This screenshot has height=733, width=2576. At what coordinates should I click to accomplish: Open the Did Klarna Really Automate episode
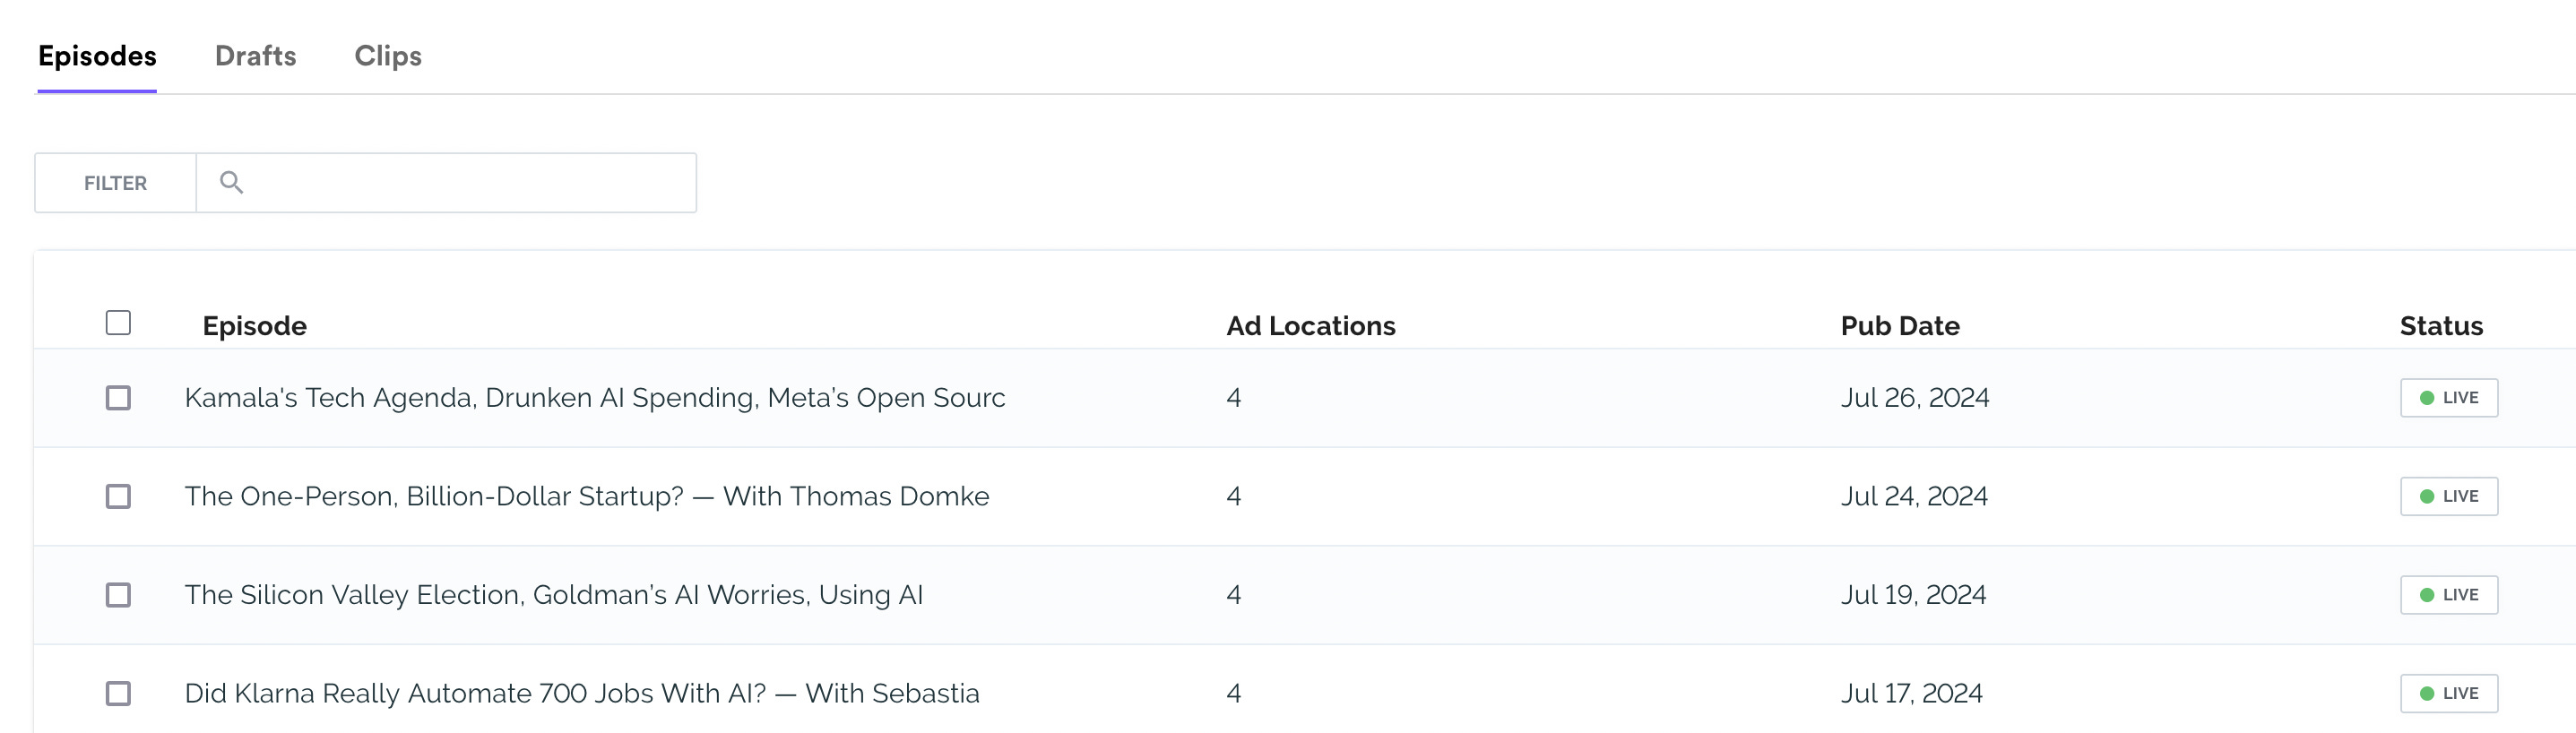coord(581,694)
